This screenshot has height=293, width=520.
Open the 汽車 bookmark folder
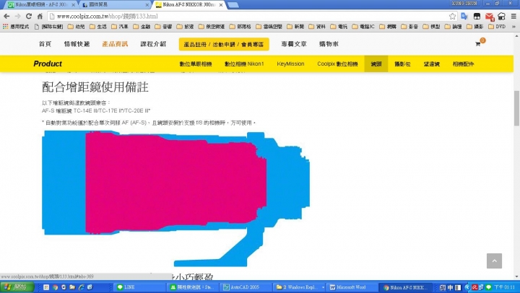(x=120, y=27)
